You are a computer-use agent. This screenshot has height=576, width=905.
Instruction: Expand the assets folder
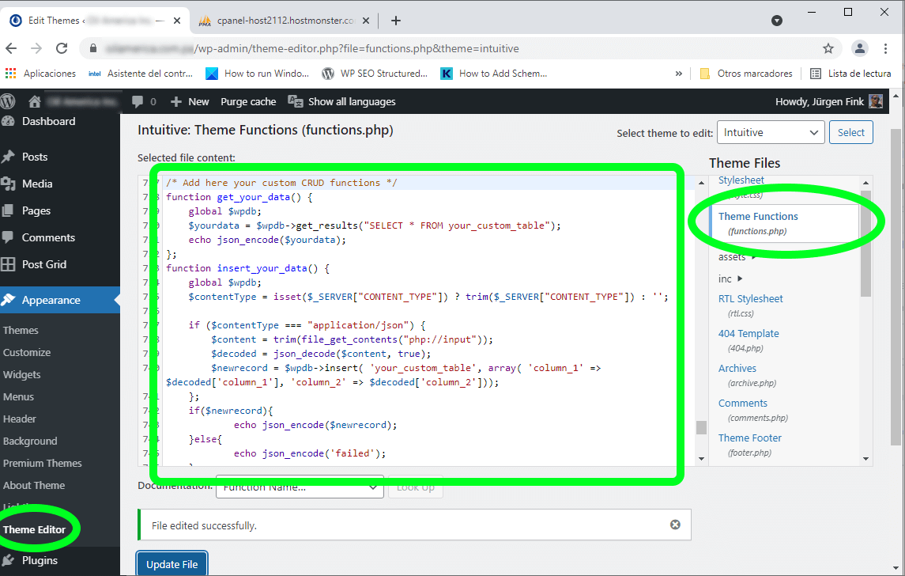pyautogui.click(x=737, y=256)
